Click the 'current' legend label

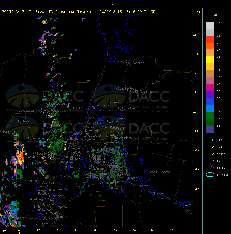pyautogui.click(x=222, y=175)
